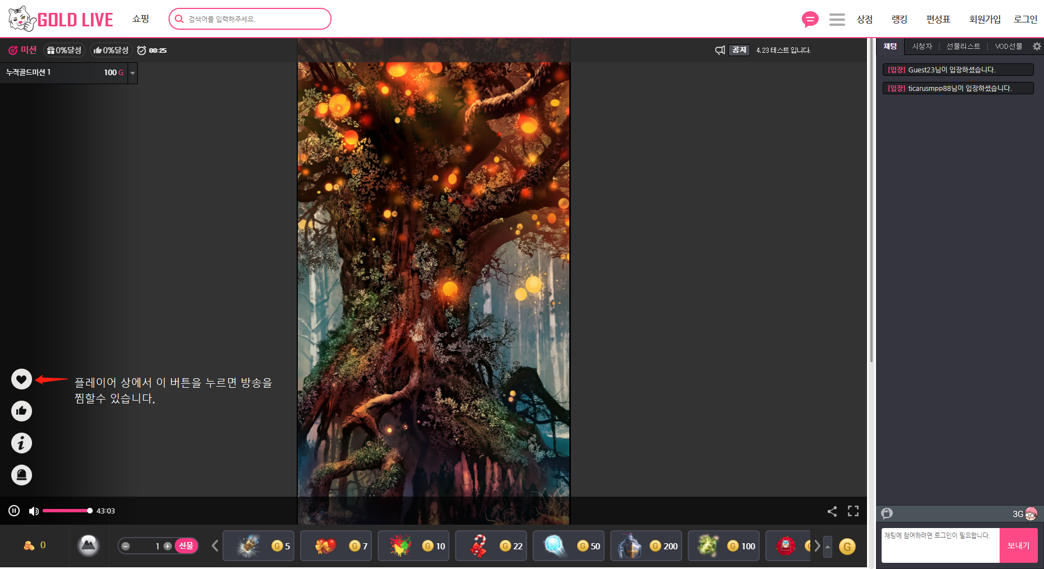The height and width of the screenshot is (569, 1044).
Task: Click the page vertical scrollbar
Action: tap(871, 200)
